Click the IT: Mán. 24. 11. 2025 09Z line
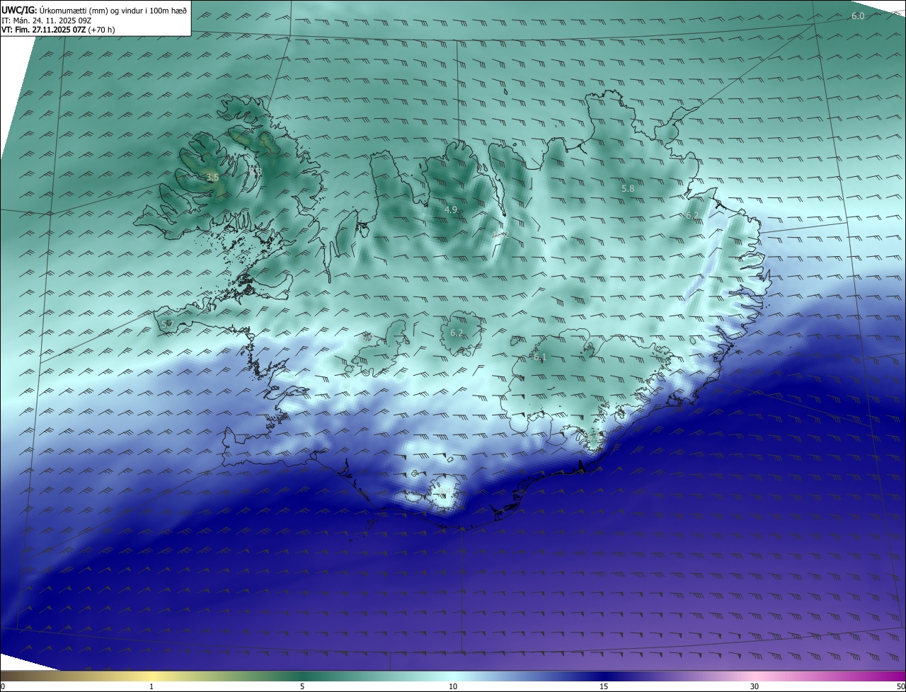Image resolution: width=906 pixels, height=692 pixels. point(47,21)
